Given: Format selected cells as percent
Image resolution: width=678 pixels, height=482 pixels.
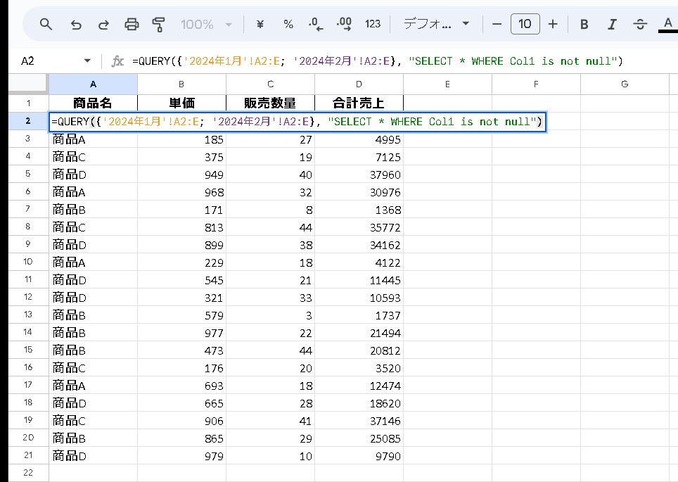Looking at the screenshot, I should click(x=288, y=25).
